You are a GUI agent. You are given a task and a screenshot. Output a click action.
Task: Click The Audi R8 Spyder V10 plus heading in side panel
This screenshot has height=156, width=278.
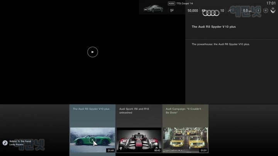(x=214, y=27)
